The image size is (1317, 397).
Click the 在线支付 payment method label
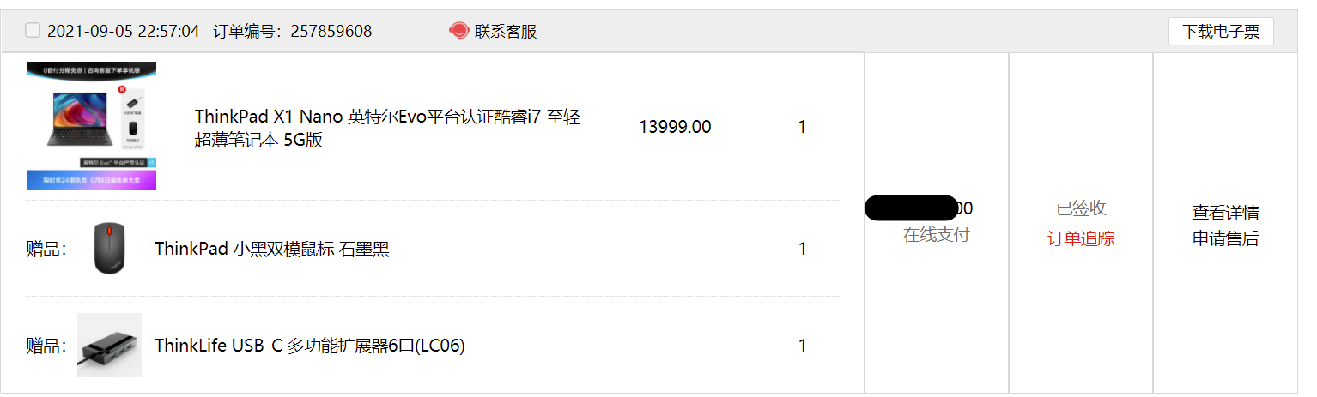pyautogui.click(x=936, y=235)
